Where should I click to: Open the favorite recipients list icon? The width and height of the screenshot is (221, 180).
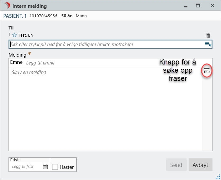(x=208, y=44)
